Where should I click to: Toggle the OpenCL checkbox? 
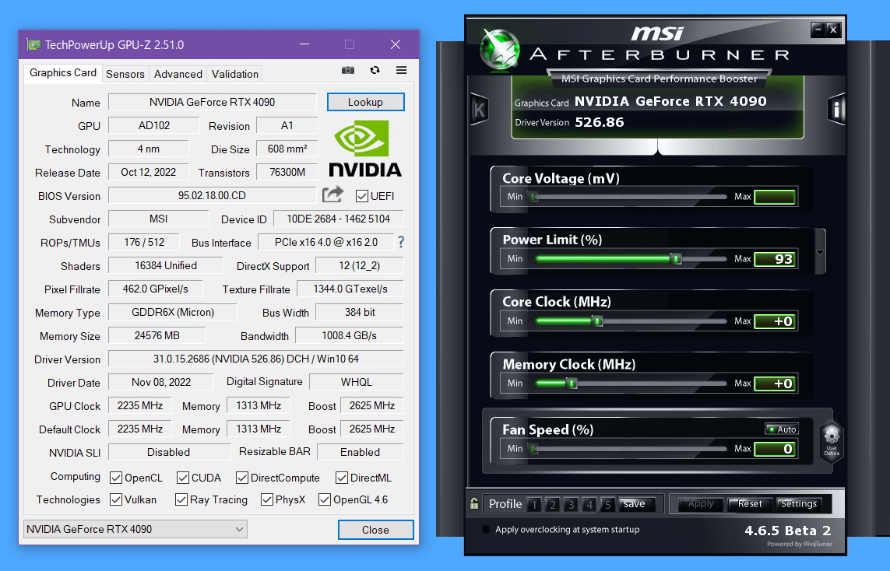116,478
